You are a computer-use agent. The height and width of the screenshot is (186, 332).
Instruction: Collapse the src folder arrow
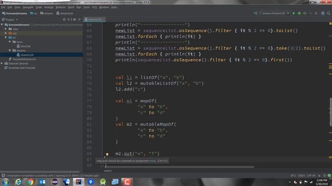(6, 38)
